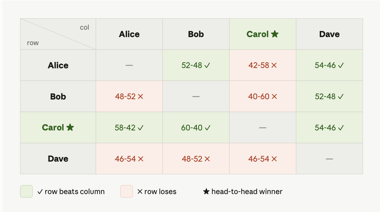
Task: Click the cross mark in Alice vs Carol cell
Action: [274, 66]
